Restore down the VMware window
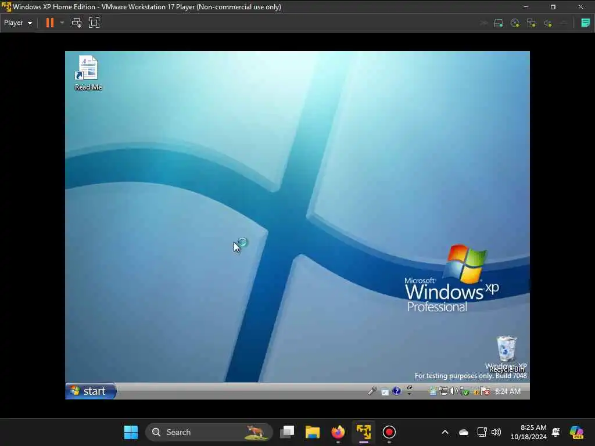Screen dimensions: 595x446 [553, 7]
